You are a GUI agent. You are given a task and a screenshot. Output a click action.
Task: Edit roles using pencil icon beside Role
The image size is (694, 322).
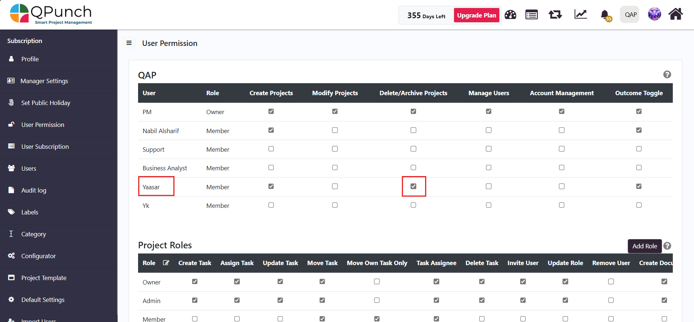(x=166, y=263)
